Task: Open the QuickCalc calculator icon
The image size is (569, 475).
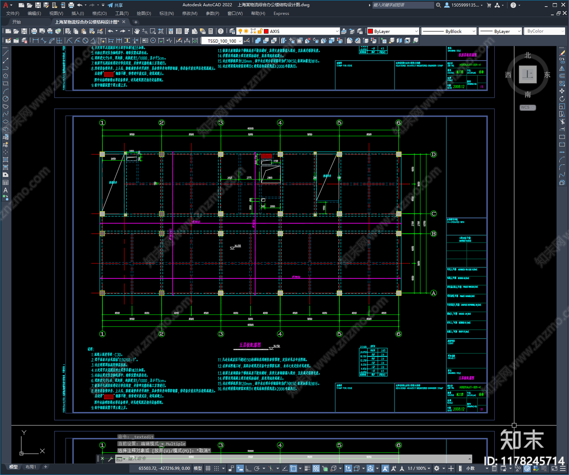Action: click(x=211, y=31)
